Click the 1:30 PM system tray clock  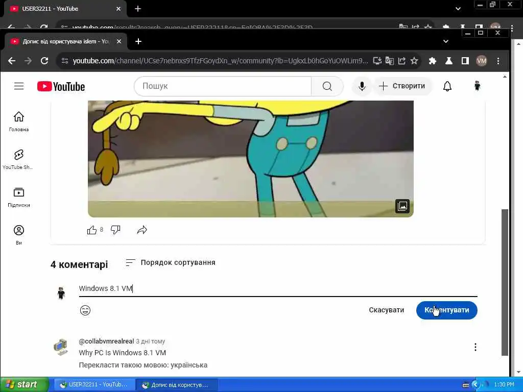504,385
